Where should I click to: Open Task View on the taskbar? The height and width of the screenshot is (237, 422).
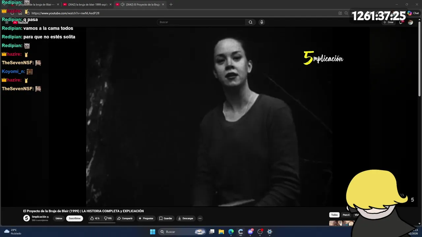212,232
